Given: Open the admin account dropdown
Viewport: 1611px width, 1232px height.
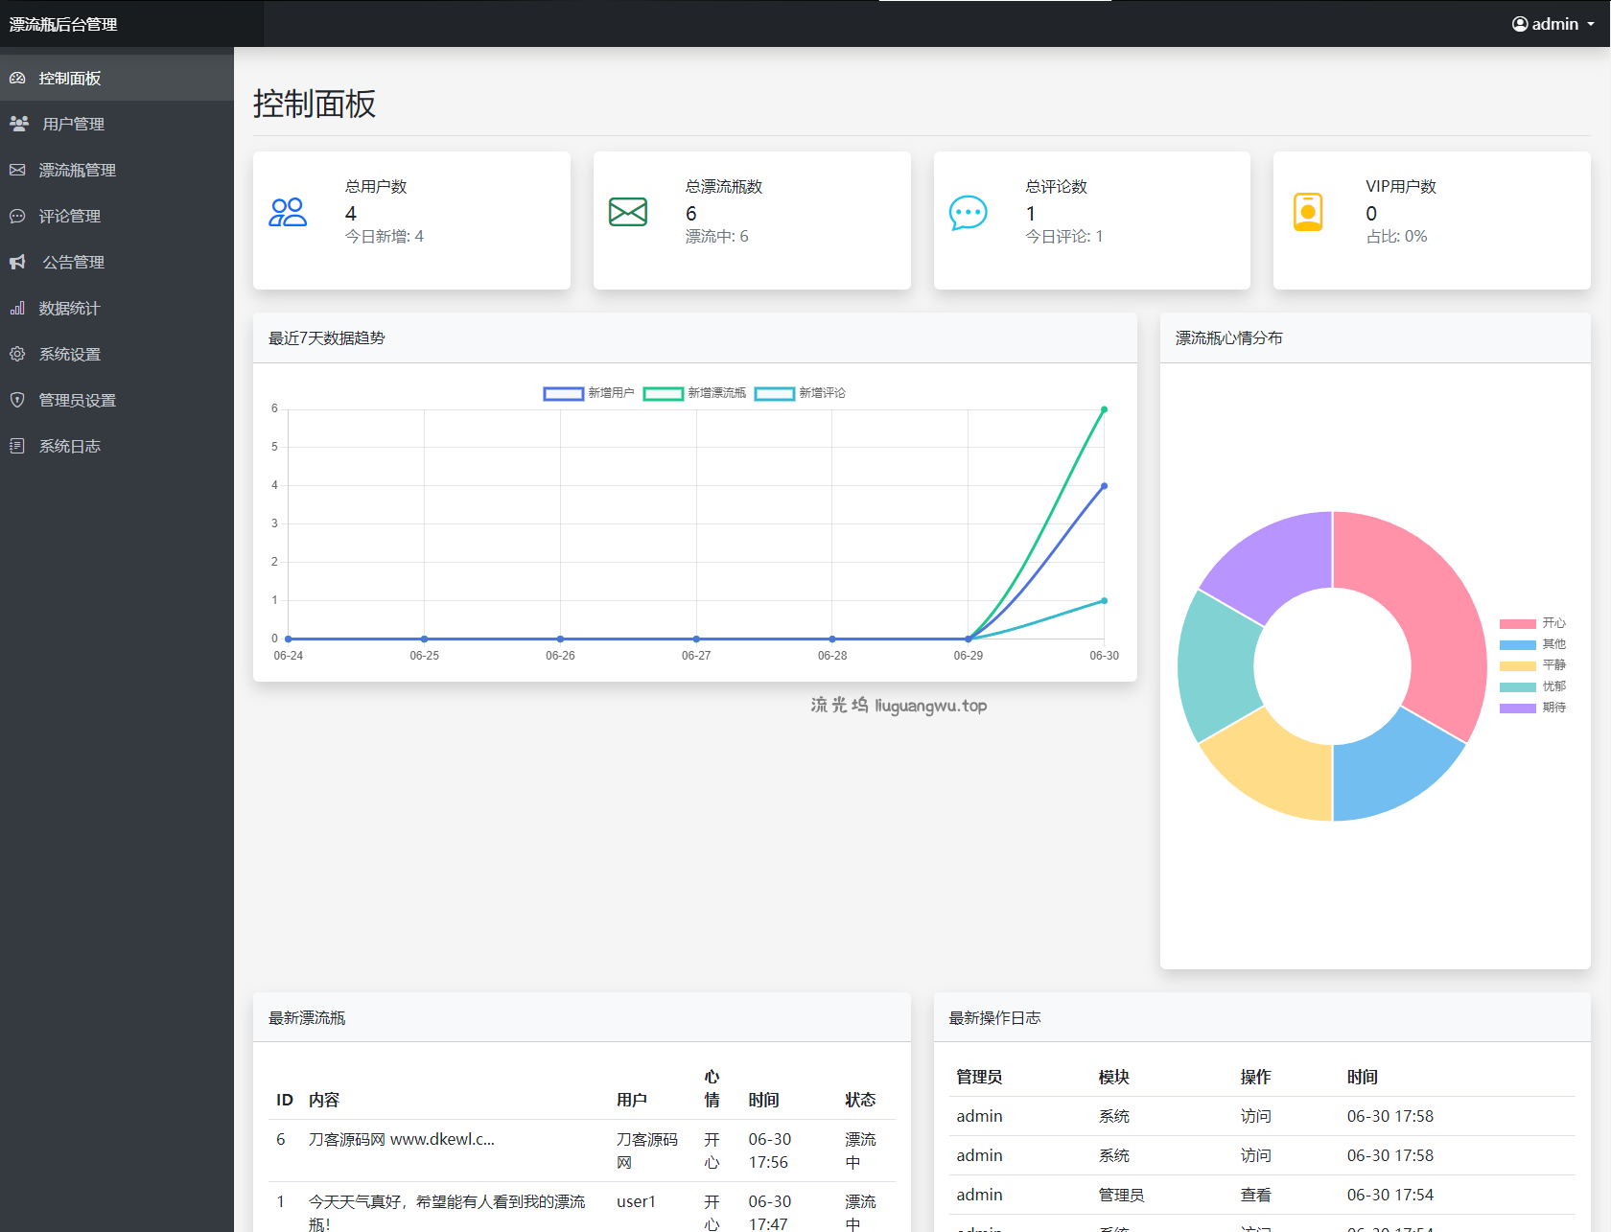Looking at the screenshot, I should 1553,24.
